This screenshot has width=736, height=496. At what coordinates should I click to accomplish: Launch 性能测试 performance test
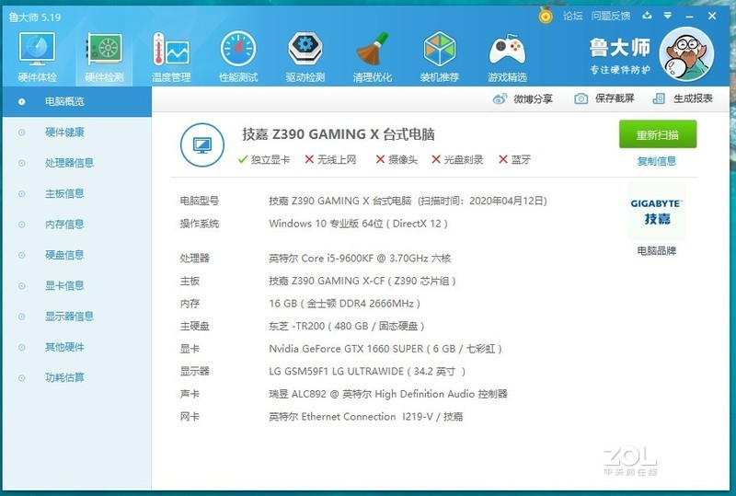point(238,56)
